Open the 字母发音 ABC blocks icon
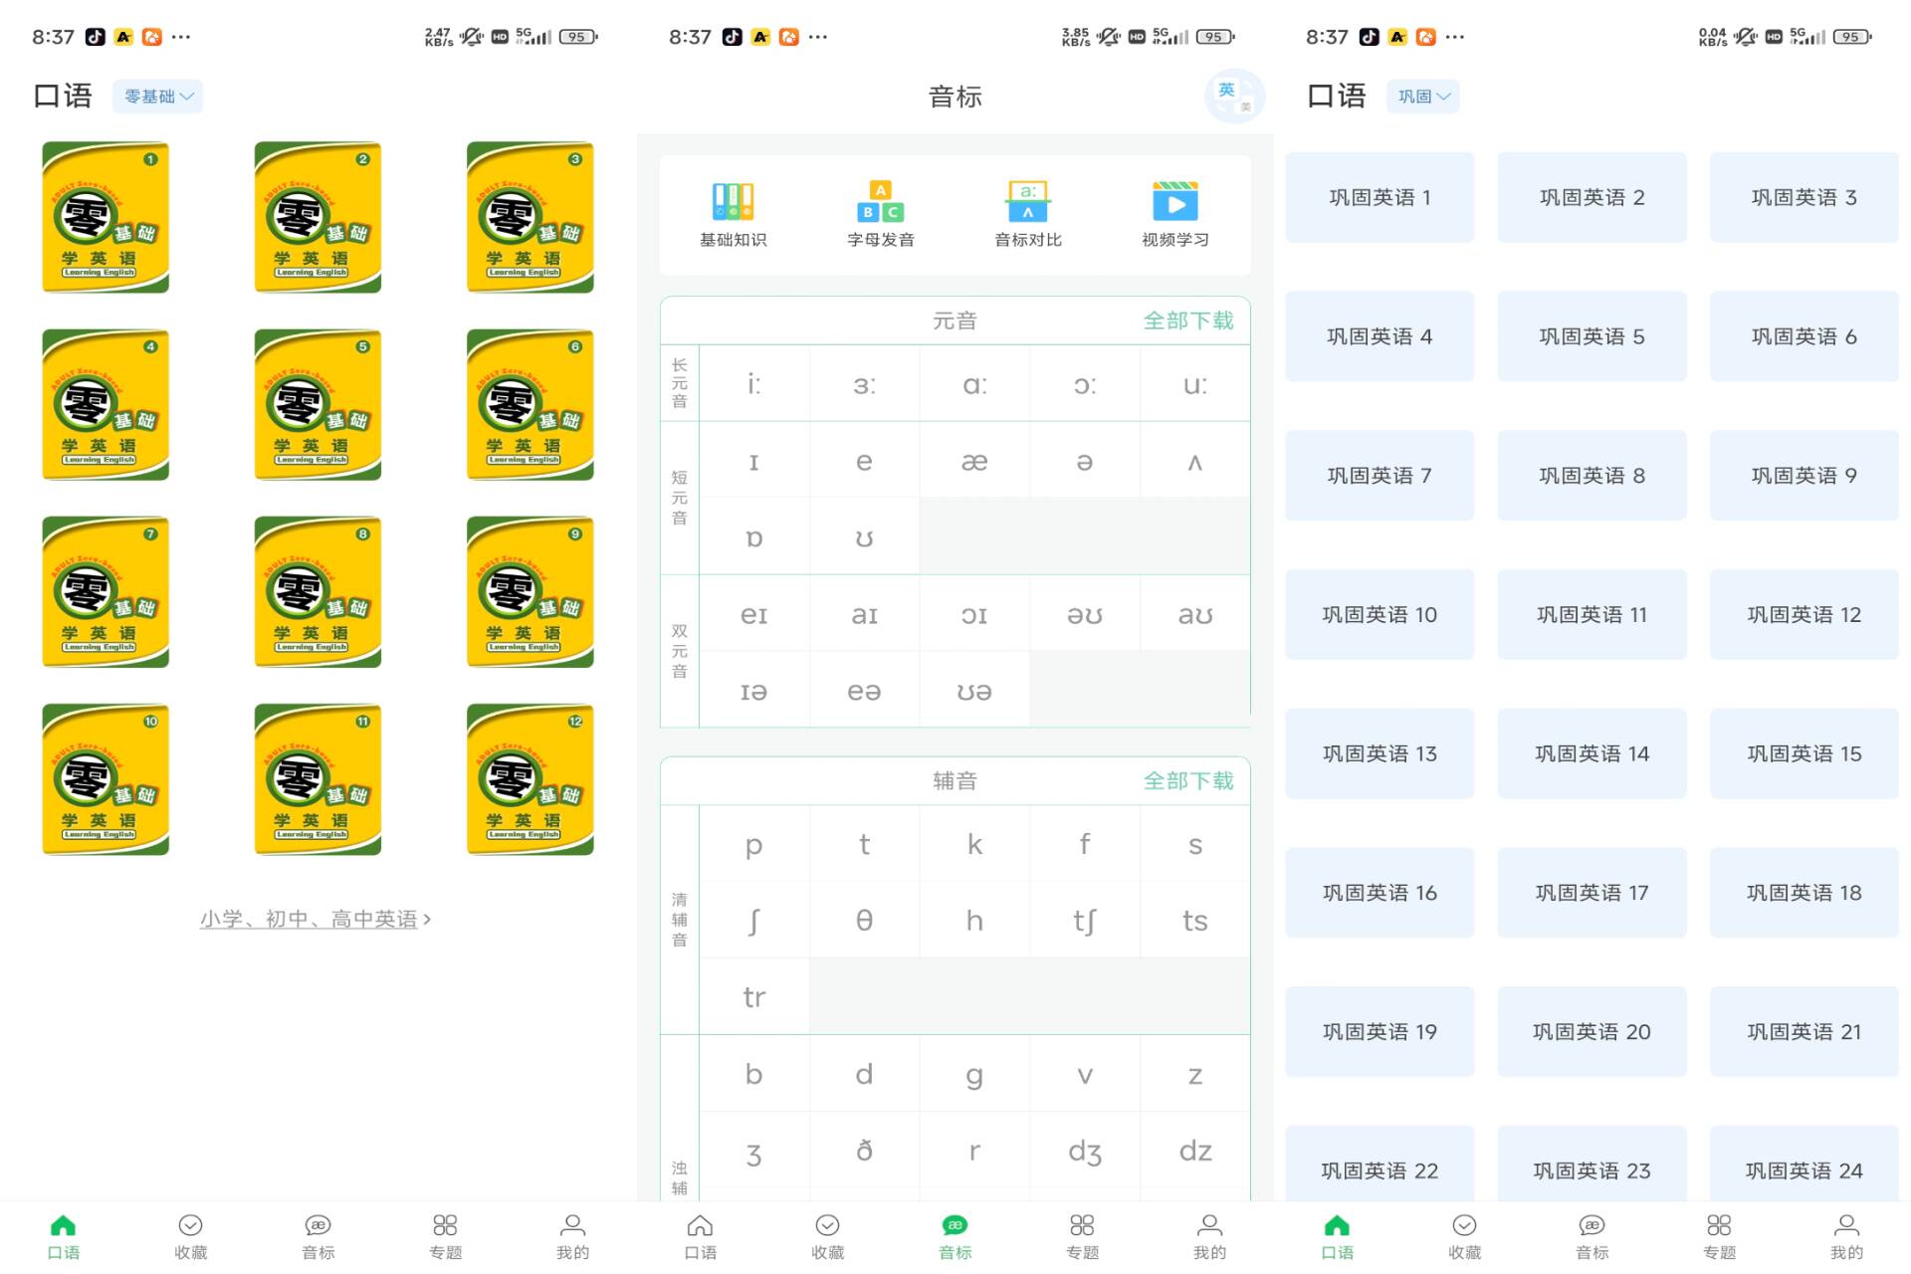Image resolution: width=1911 pixels, height=1274 pixels. pos(880,202)
